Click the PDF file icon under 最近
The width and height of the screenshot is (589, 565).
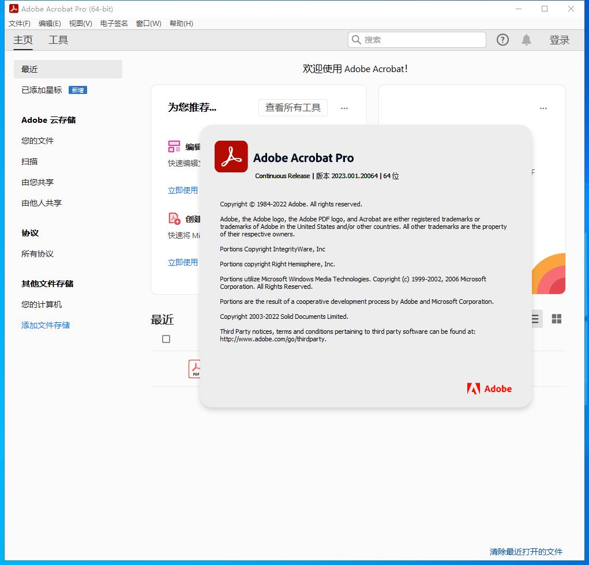(196, 368)
